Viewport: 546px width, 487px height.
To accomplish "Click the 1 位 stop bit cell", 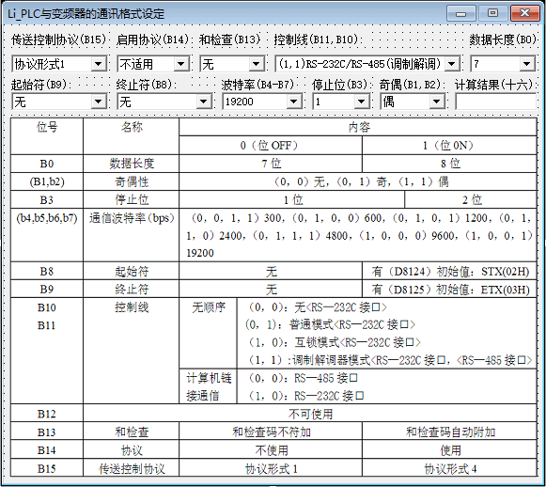I will click(292, 200).
